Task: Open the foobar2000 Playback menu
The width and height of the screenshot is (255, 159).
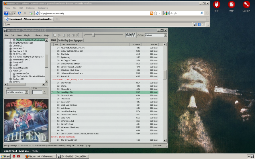Action: coord(28,35)
